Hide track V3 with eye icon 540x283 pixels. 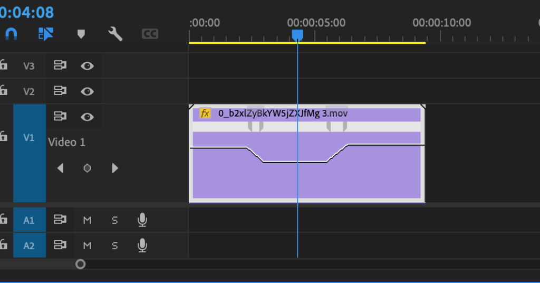click(87, 65)
